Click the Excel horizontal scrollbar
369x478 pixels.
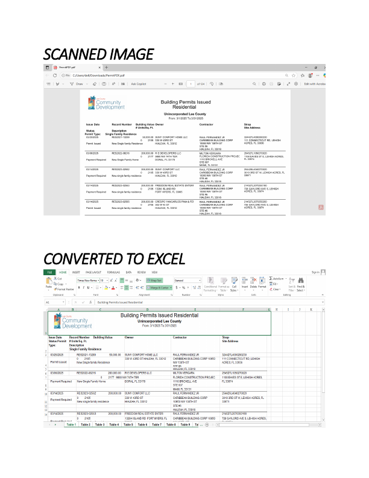[x=268, y=425]
